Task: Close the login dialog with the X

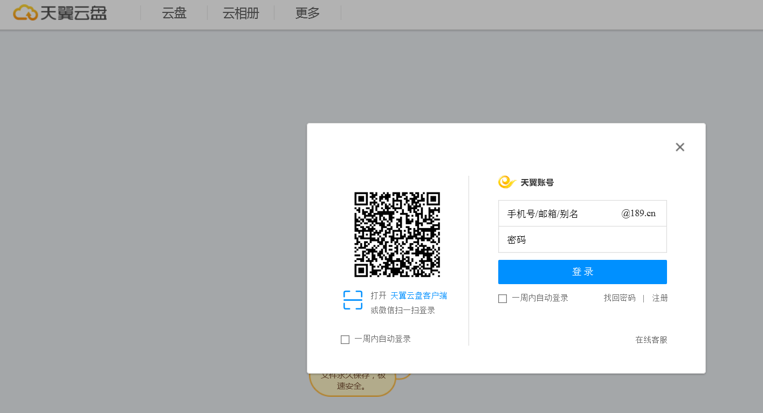Action: (680, 147)
